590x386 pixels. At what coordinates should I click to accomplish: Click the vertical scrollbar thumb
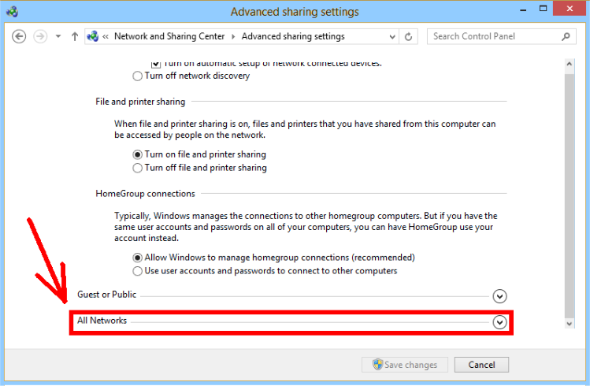[570, 195]
